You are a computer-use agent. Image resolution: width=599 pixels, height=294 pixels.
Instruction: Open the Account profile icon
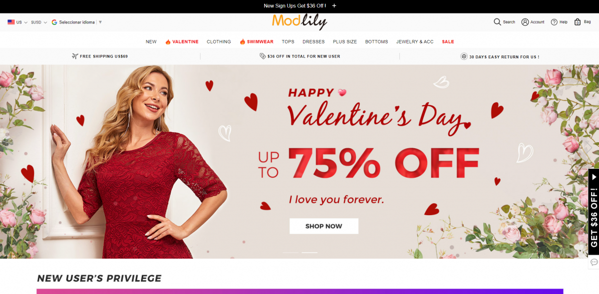pos(525,22)
